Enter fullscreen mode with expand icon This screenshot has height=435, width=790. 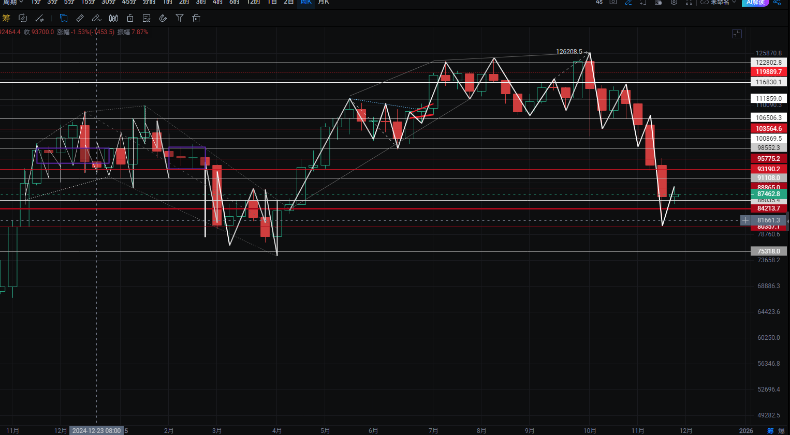click(689, 3)
